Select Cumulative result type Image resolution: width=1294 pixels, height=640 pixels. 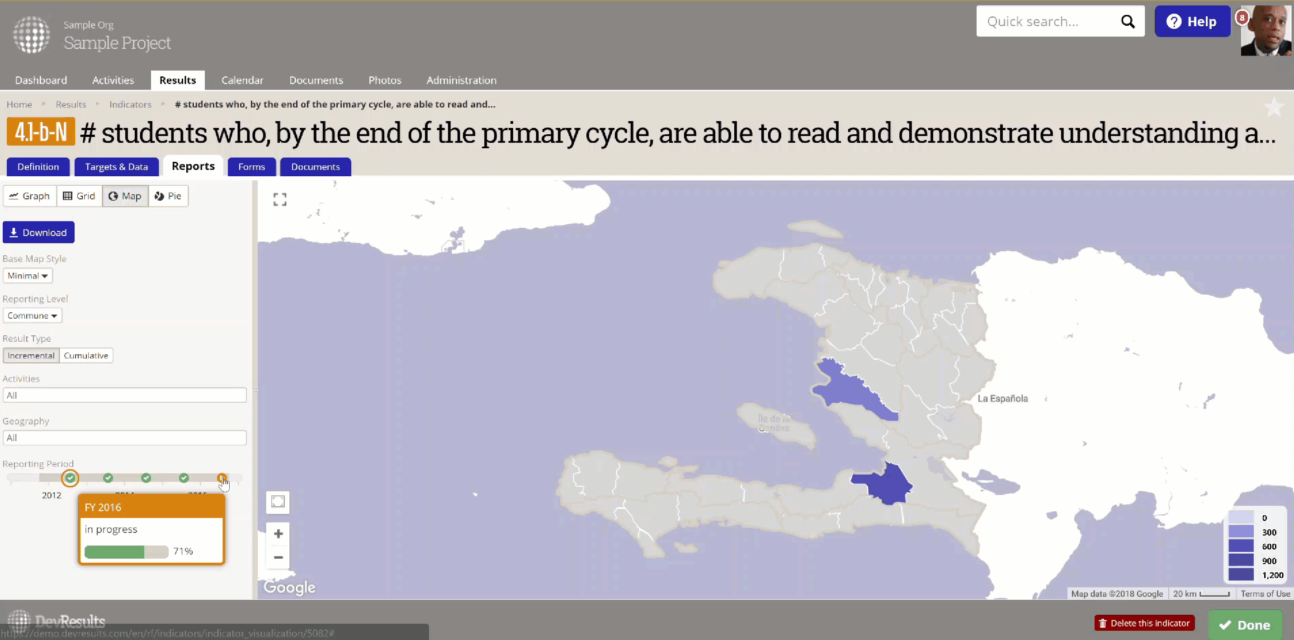86,356
